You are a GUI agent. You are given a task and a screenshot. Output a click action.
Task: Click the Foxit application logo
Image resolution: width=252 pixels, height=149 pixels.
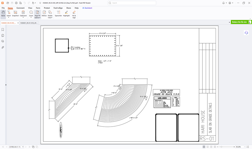point(2,3)
